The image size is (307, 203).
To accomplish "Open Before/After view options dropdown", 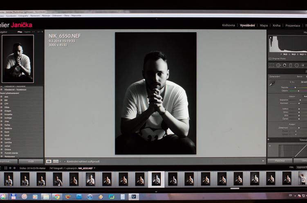I will [60, 161].
